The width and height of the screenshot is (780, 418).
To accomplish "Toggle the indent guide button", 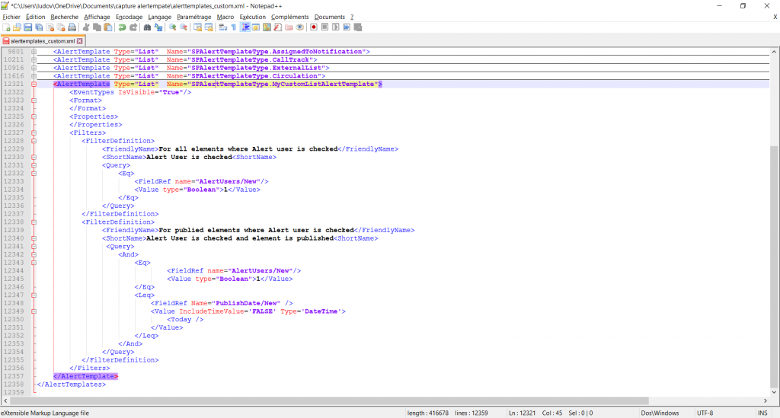I will pyautogui.click(x=245, y=27).
